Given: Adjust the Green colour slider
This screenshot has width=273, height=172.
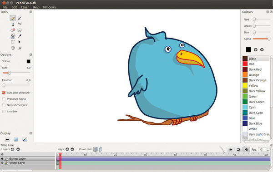Looking at the screenshot, I should tap(262, 26).
